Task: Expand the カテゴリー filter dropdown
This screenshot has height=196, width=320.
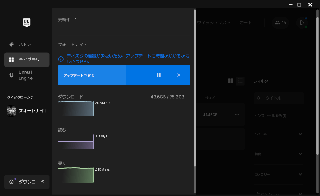Action: (x=279, y=174)
